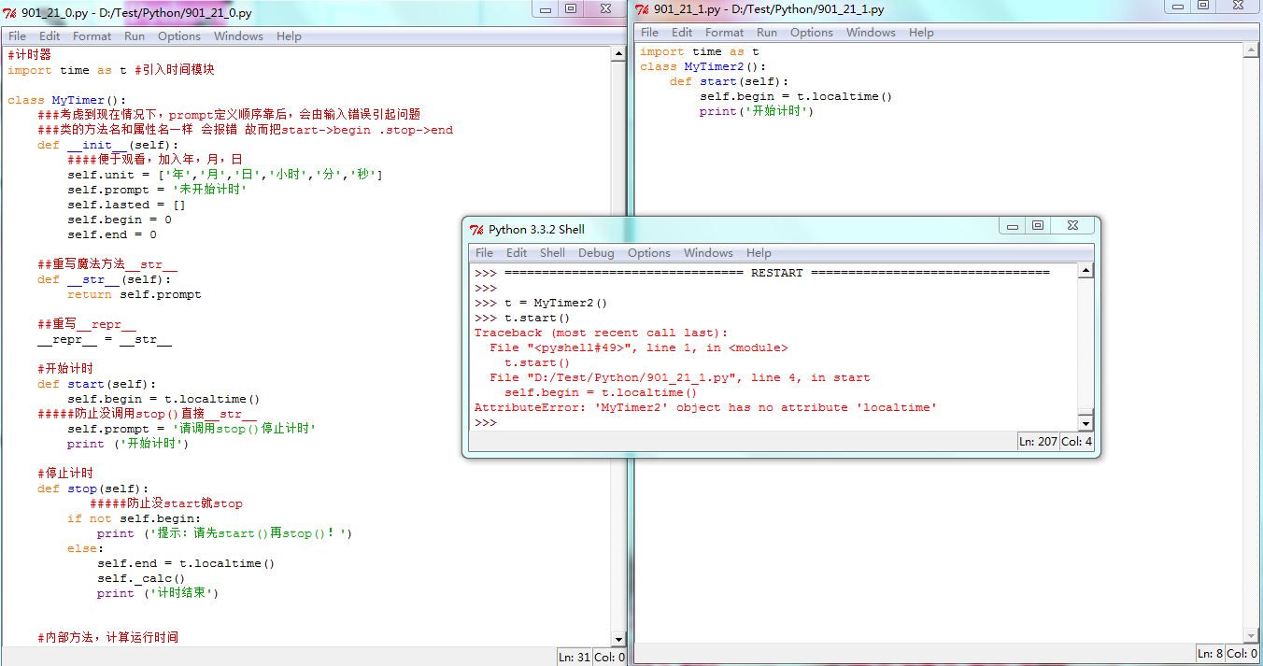Click the Python 3.3.2 Shell title bar icon
1263x666 pixels.
point(476,230)
